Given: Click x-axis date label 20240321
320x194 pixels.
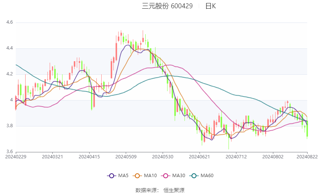Looking at the screenshot, I should tap(52, 157).
